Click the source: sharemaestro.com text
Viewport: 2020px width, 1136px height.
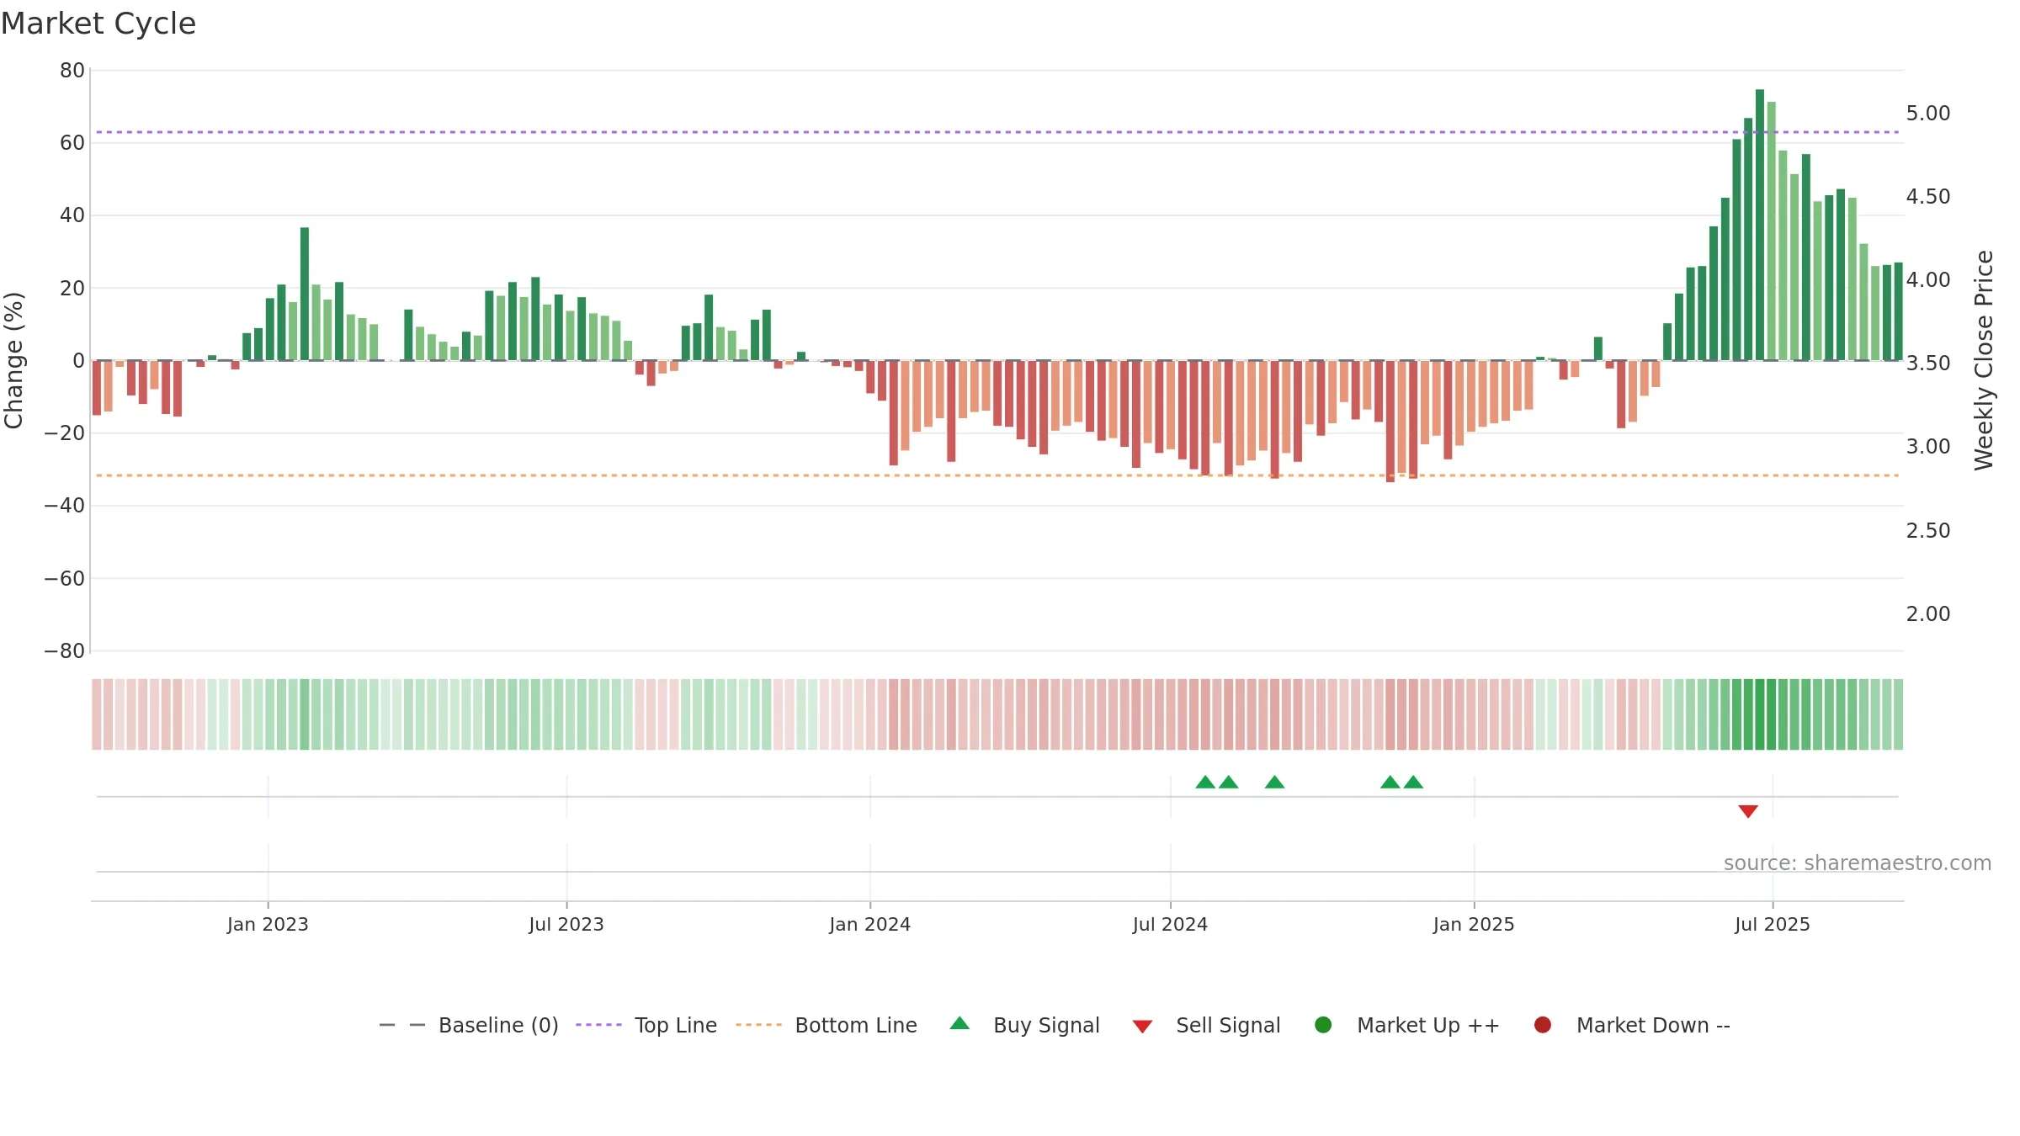click(1858, 863)
